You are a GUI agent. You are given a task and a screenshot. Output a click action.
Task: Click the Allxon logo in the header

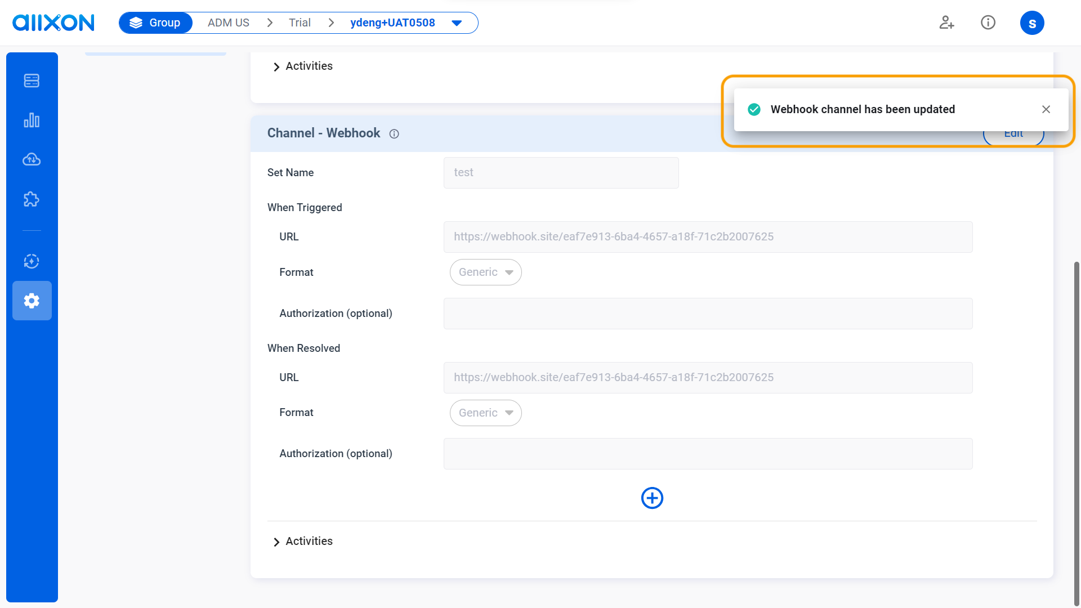pos(53,23)
